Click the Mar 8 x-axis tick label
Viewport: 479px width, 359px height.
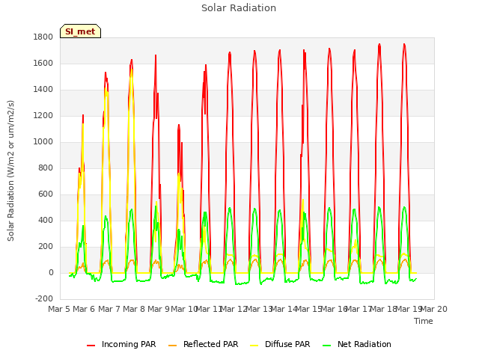point(134,309)
